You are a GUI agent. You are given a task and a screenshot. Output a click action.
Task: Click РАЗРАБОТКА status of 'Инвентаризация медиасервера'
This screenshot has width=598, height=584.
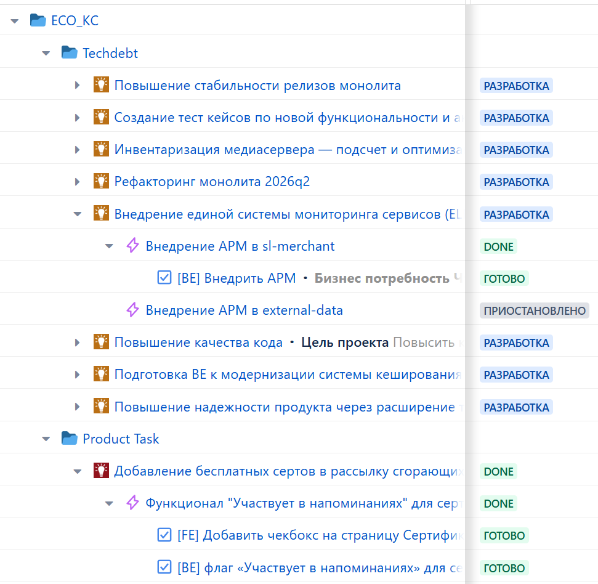point(516,150)
